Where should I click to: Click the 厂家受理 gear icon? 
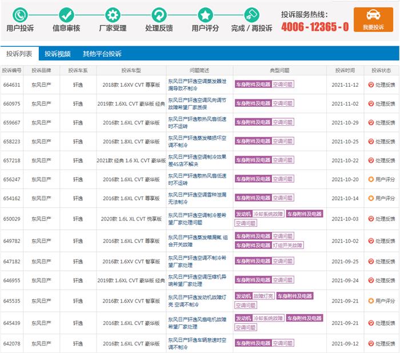(113, 15)
